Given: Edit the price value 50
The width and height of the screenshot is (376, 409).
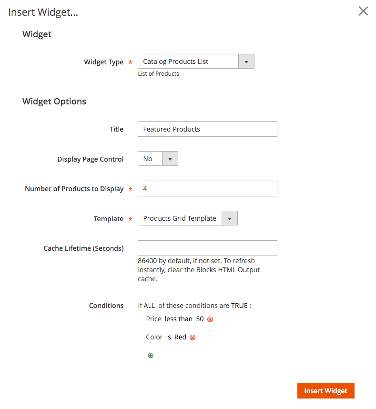Looking at the screenshot, I should pyautogui.click(x=200, y=319).
